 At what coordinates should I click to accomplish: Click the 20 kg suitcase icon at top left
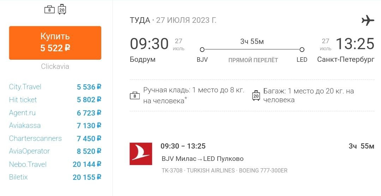tap(62, 9)
